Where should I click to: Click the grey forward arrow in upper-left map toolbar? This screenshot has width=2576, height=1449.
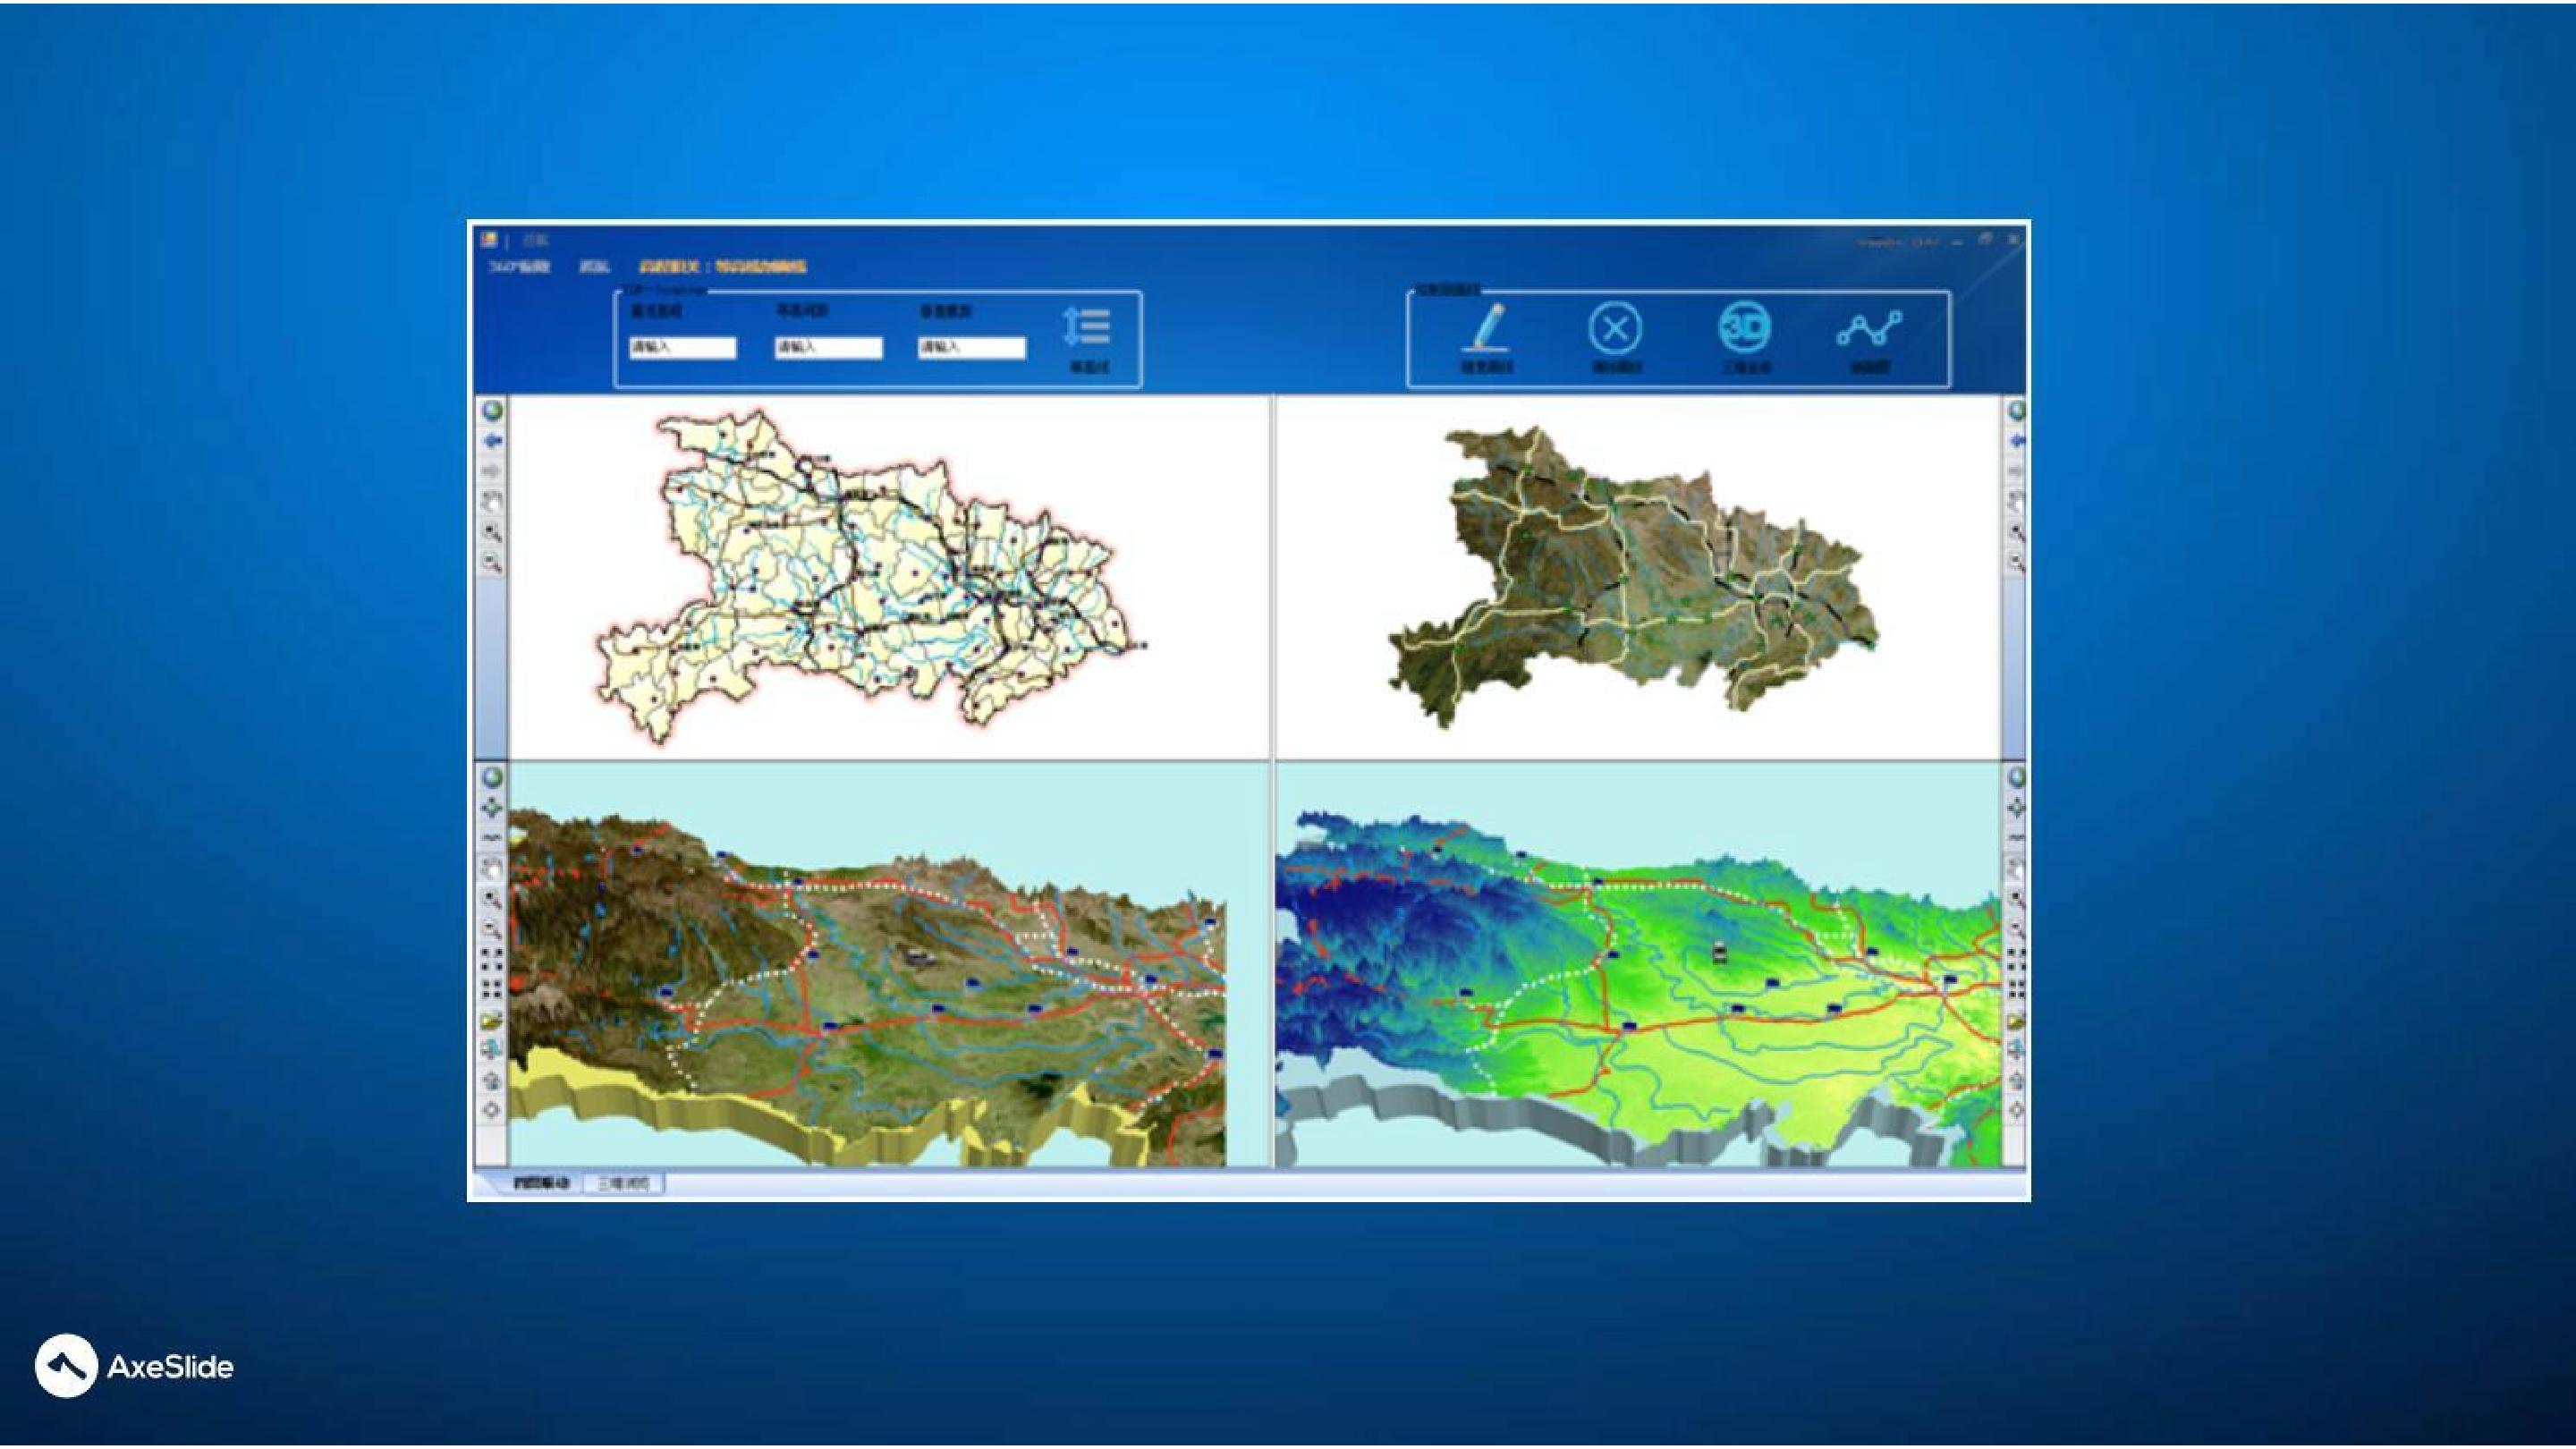(492, 470)
